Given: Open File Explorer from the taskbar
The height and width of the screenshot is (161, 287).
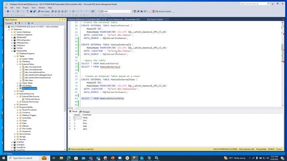Looking at the screenshot, I should tap(61, 158).
